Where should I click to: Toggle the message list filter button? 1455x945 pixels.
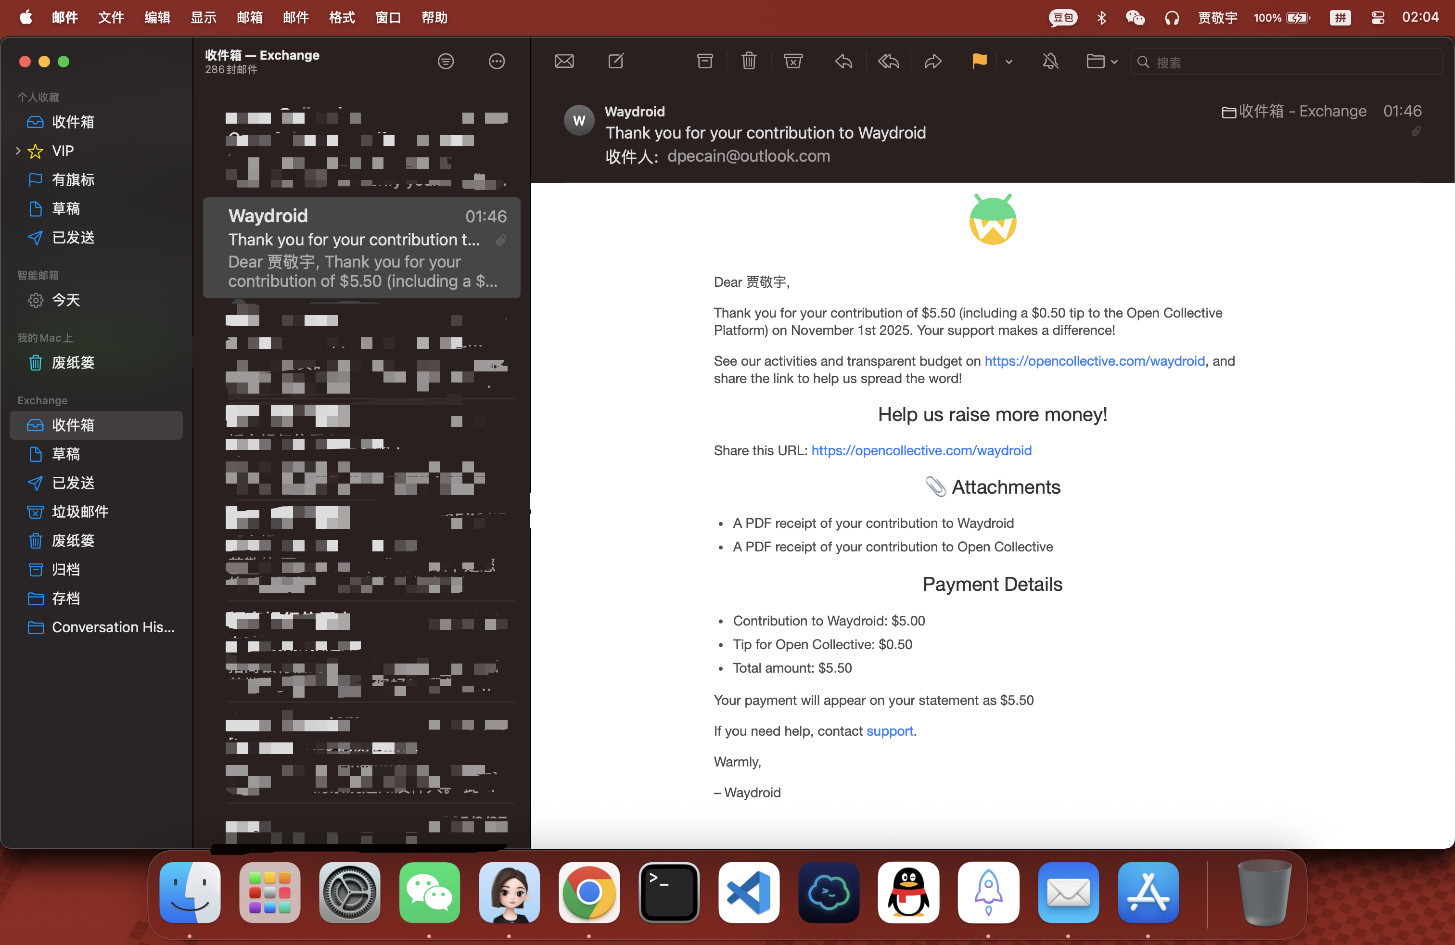(446, 61)
